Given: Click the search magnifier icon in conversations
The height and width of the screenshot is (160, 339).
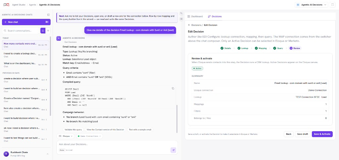Looking at the screenshot, I should coord(5,31).
